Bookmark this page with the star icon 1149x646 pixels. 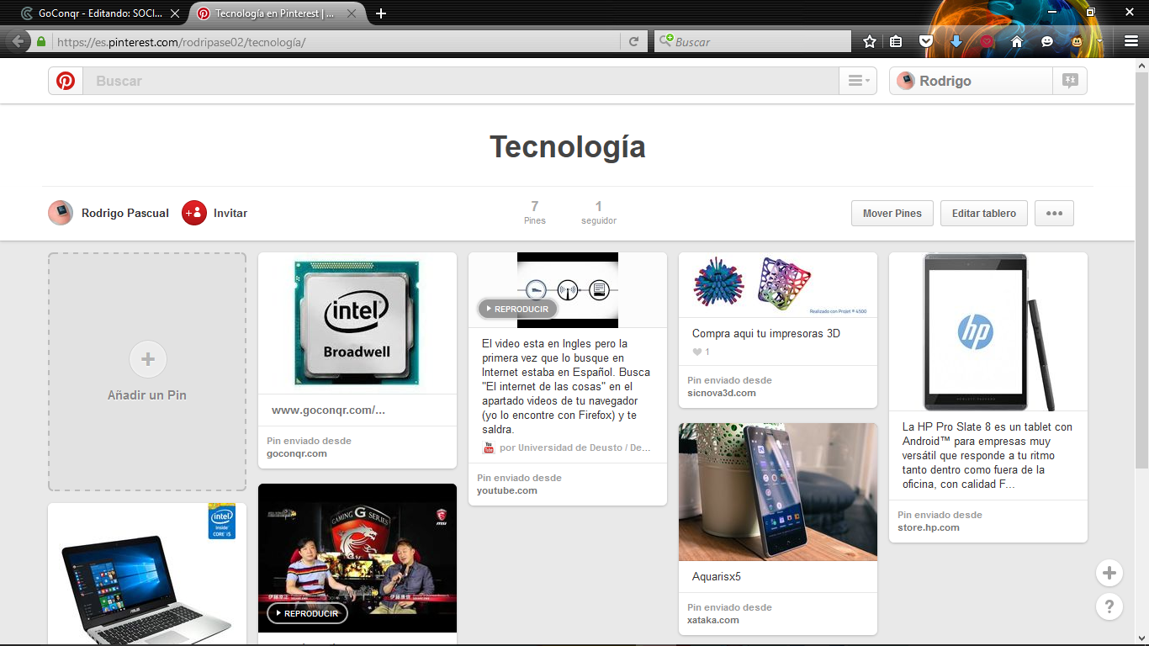coord(870,41)
